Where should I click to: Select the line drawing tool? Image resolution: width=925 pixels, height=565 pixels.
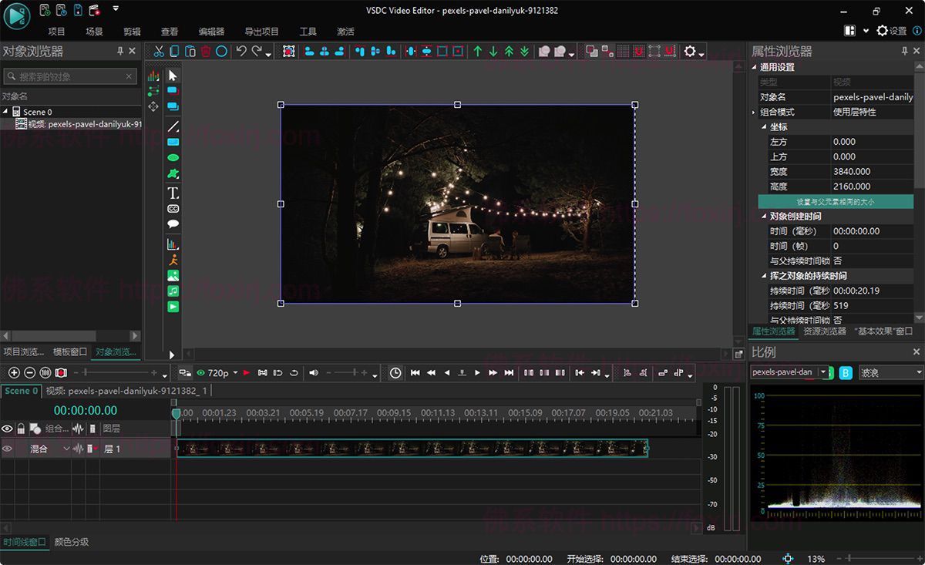(173, 126)
